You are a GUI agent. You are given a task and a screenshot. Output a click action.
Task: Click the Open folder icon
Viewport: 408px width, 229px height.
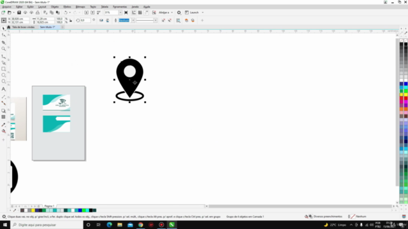[10, 13]
